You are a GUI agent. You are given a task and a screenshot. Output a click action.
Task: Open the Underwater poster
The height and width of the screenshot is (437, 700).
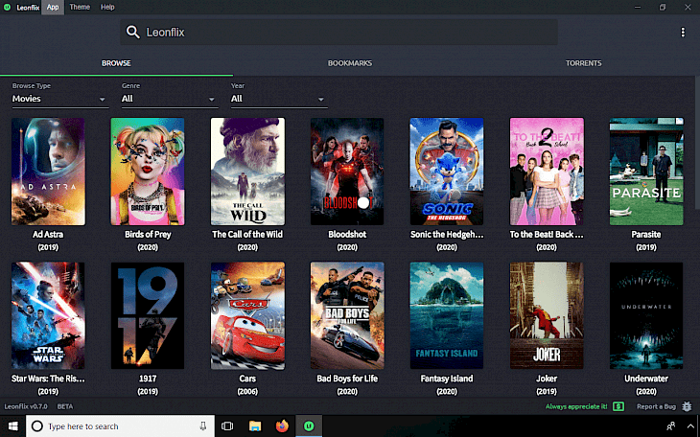point(646,315)
